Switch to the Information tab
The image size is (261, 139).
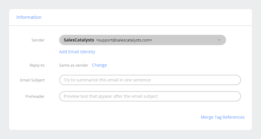tap(29, 17)
